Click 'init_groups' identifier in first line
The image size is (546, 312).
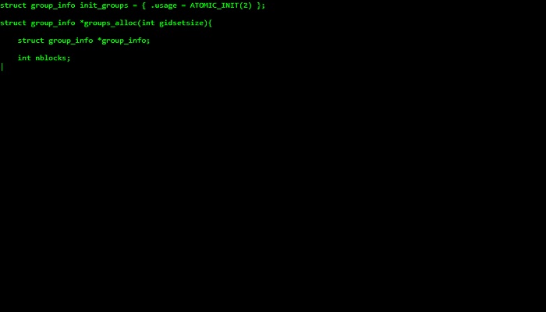point(104,6)
